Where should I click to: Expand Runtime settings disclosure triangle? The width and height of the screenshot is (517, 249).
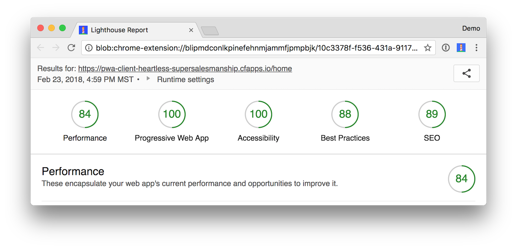148,78
